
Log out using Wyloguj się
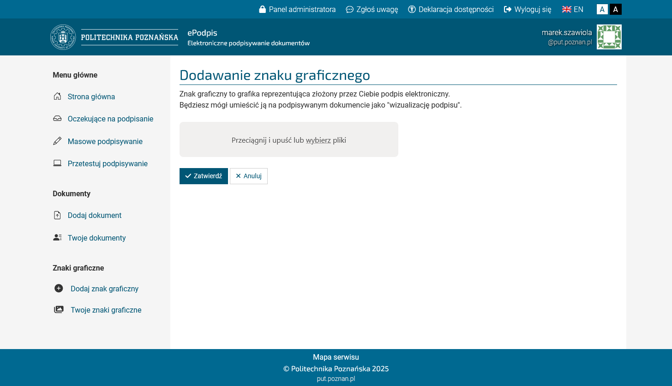[528, 9]
